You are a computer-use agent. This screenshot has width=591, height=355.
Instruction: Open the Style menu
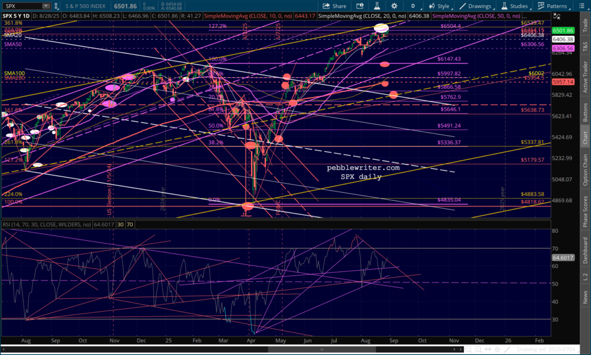(440, 6)
